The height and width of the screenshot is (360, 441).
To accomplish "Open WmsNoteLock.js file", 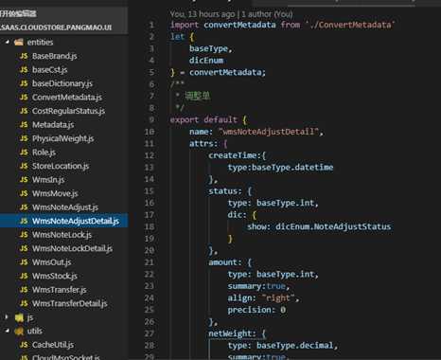I will tap(62, 235).
